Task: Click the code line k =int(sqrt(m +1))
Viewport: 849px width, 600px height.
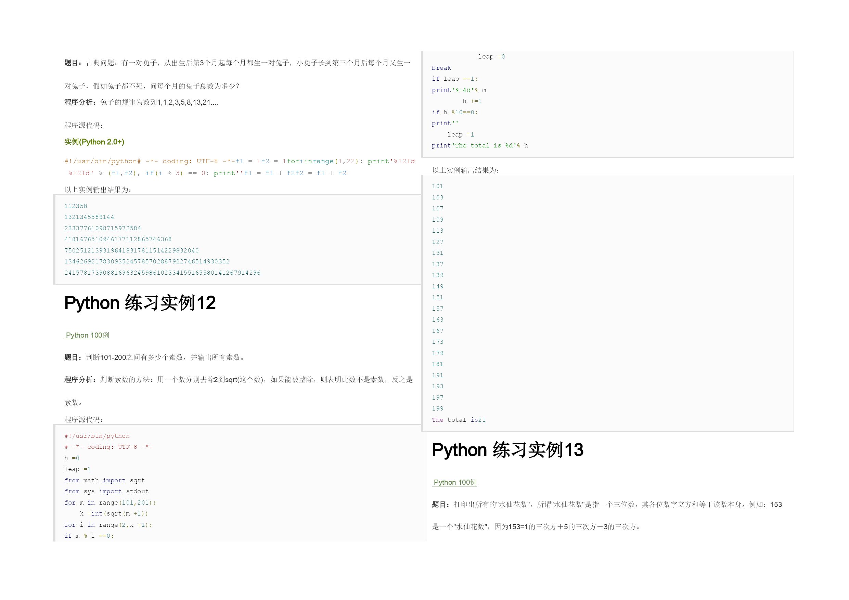Action: click(x=114, y=514)
